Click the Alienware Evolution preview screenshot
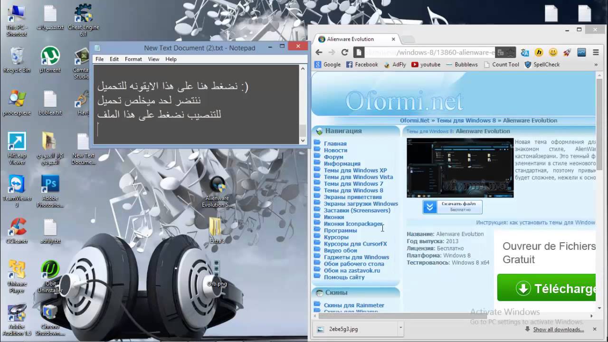The width and height of the screenshot is (608, 342). coord(460,168)
